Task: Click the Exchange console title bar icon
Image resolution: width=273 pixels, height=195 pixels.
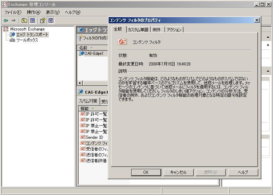Action: coord(5,4)
